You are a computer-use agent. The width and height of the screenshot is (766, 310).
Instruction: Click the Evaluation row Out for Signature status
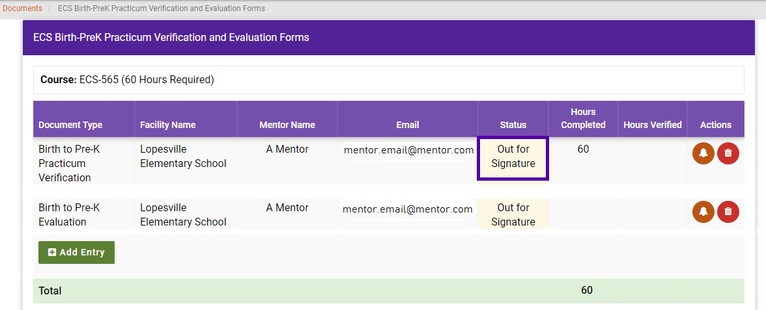click(x=513, y=214)
